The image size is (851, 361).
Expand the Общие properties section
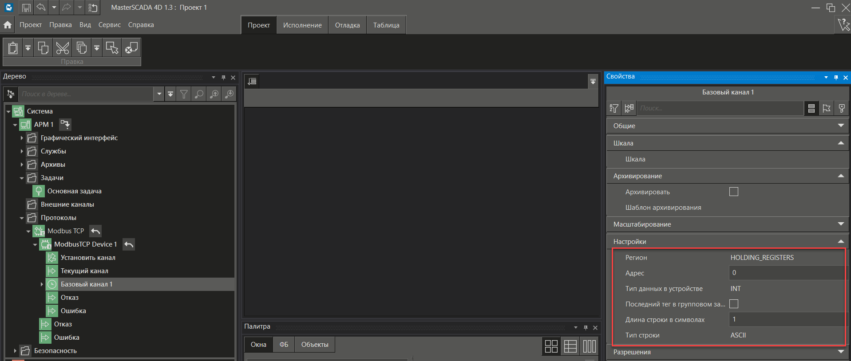840,126
